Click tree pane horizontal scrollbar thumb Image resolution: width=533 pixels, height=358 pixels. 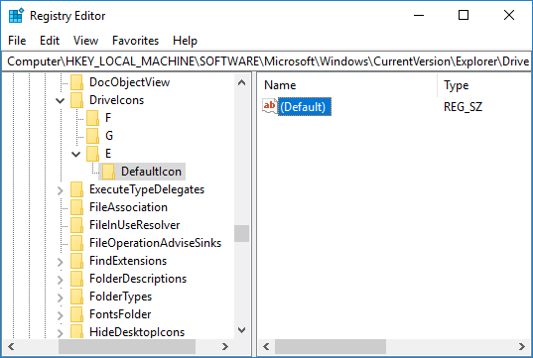[127, 347]
